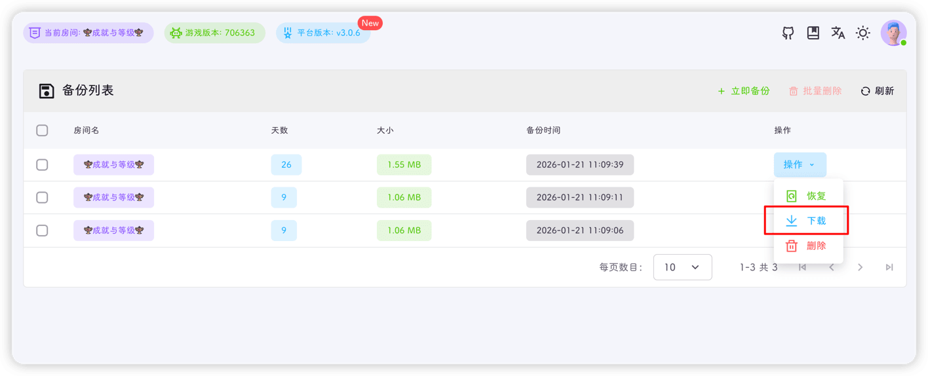Check the 26-day backup row checkbox
Viewport: 928px width, 376px height.
[x=42, y=164]
